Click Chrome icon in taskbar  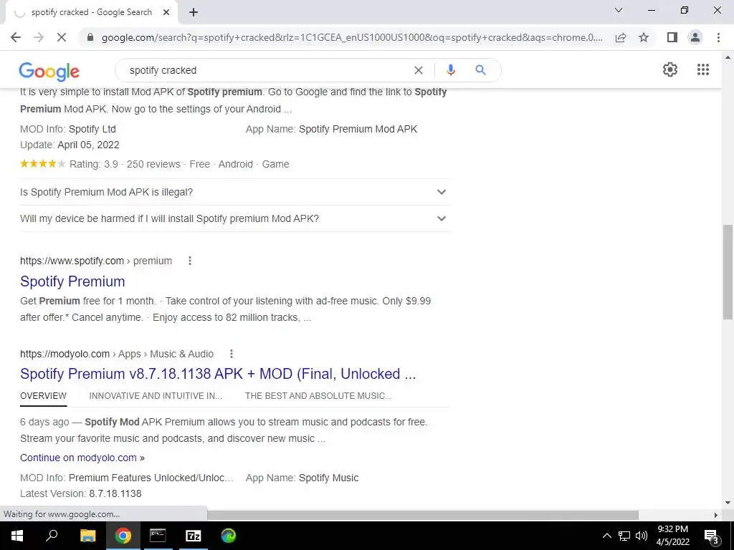[x=123, y=536]
